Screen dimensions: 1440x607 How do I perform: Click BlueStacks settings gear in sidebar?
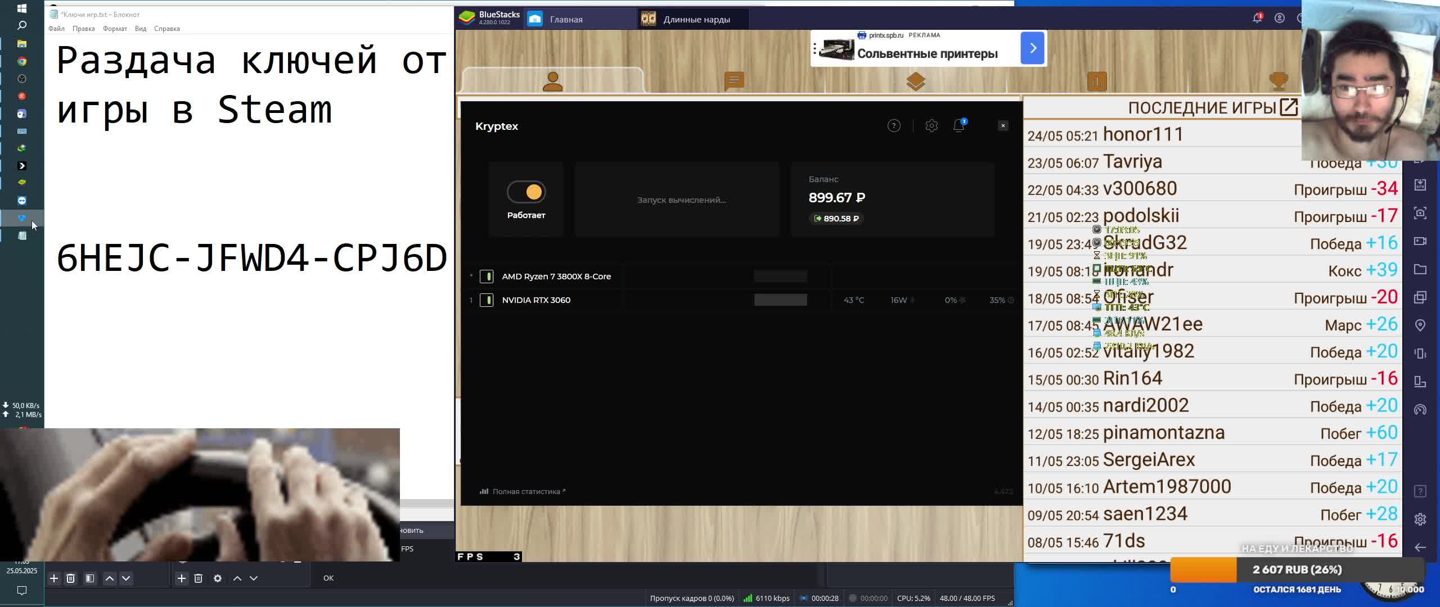1420,519
